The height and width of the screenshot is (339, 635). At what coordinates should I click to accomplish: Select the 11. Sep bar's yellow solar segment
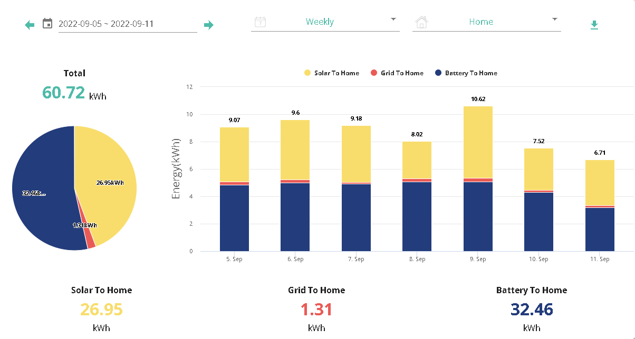tap(600, 183)
